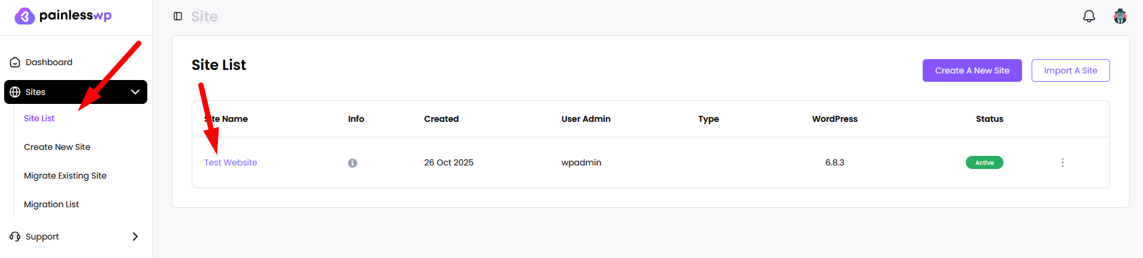Viewport: 1143px width, 258px height.
Task: Go to Create New Site menu item
Action: (x=57, y=147)
